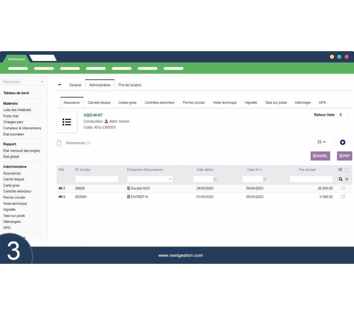The width and height of the screenshot is (354, 315).
Task: Check the select-all checkbox in table header
Action: pyautogui.click(x=347, y=170)
